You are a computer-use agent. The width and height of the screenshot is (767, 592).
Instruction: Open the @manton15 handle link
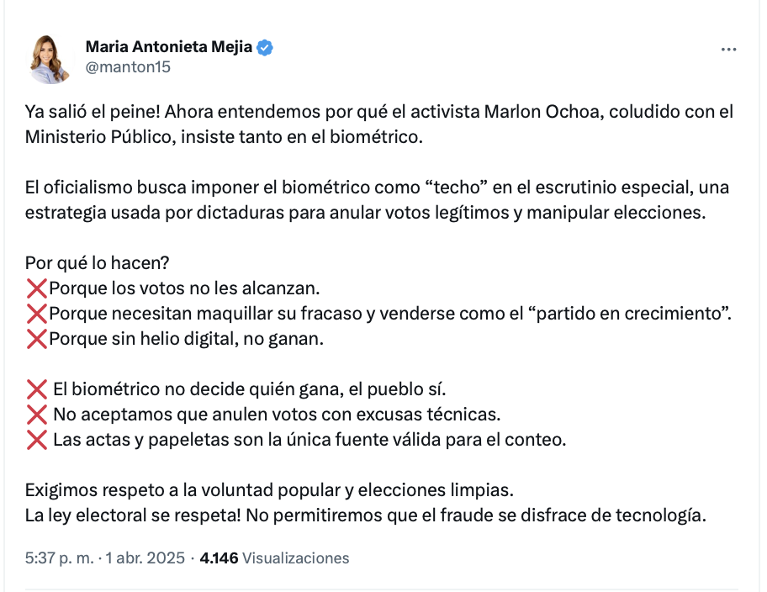tap(128, 67)
